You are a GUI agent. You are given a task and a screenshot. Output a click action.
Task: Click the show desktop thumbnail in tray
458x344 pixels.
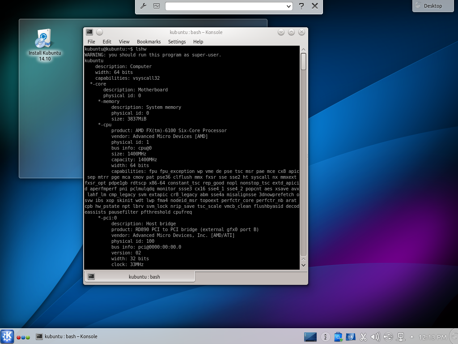tap(310, 337)
